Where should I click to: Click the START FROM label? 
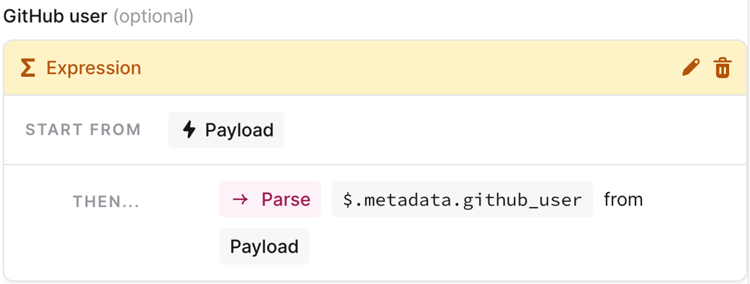(x=83, y=129)
